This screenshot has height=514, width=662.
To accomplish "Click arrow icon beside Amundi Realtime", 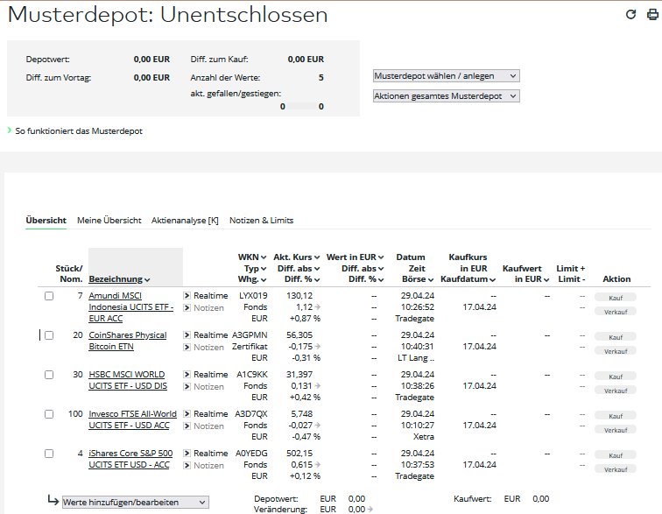I will pyautogui.click(x=187, y=296).
